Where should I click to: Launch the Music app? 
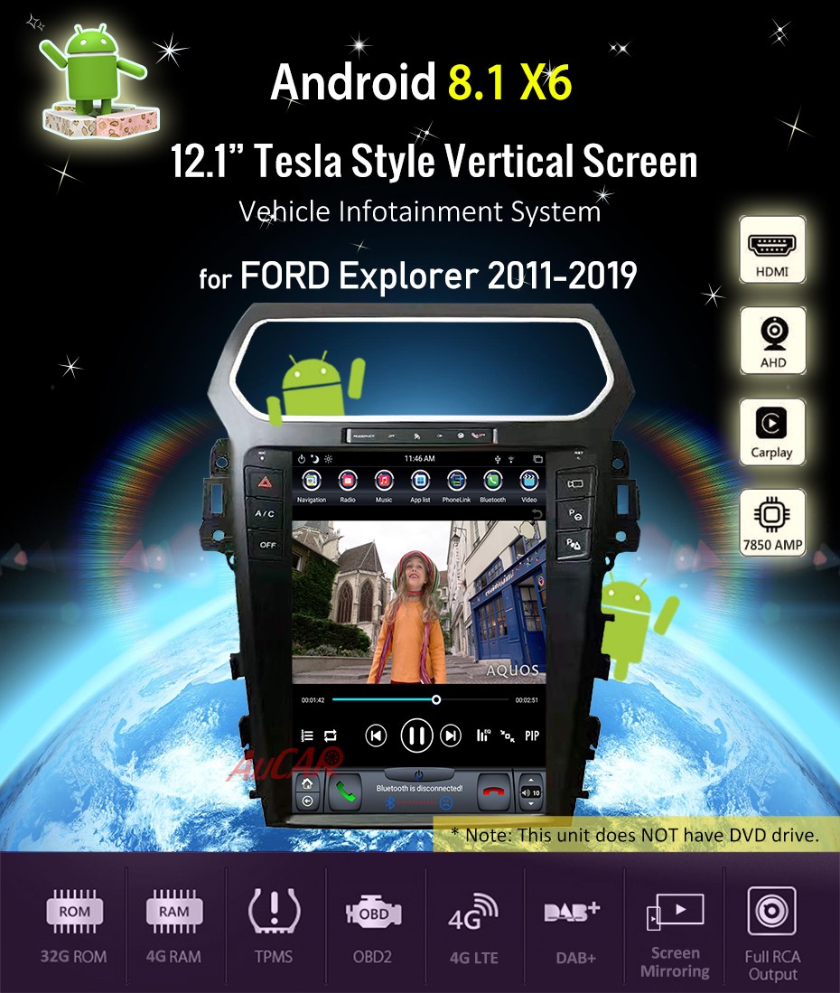tap(384, 486)
